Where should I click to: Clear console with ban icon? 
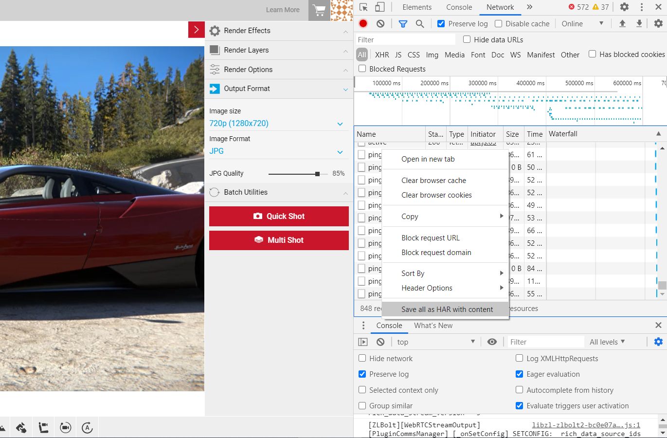pos(380,342)
